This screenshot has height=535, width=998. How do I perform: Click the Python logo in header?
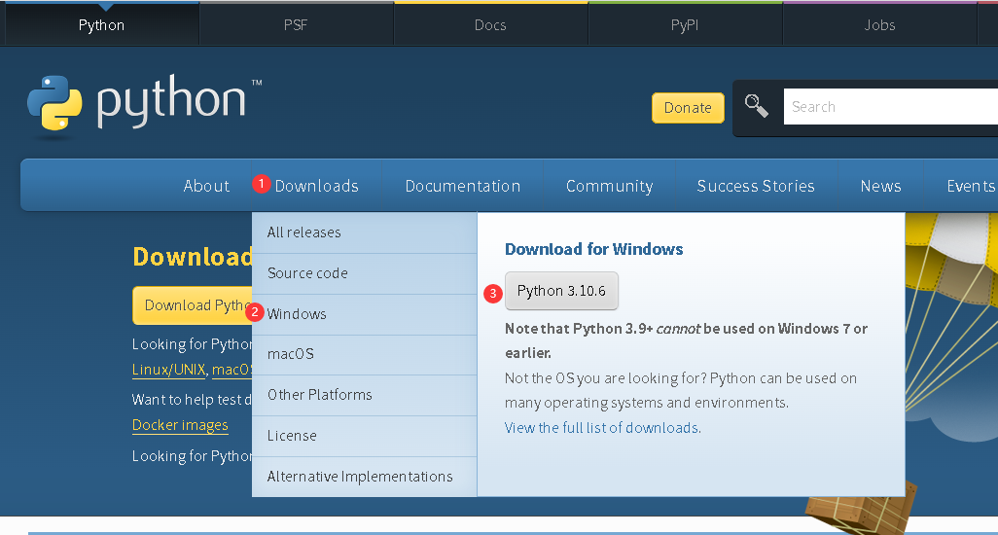144,105
